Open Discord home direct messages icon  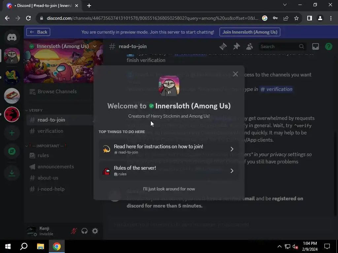(x=12, y=37)
